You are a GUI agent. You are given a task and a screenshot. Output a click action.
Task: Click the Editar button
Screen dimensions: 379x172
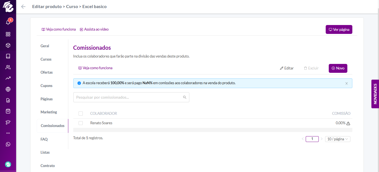tap(287, 68)
